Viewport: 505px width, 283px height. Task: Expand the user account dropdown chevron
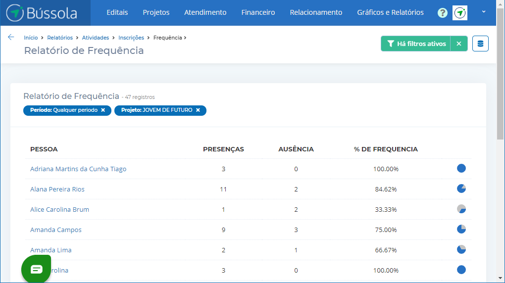(x=484, y=12)
